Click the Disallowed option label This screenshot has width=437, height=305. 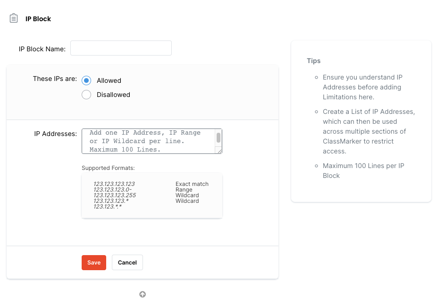113,95
